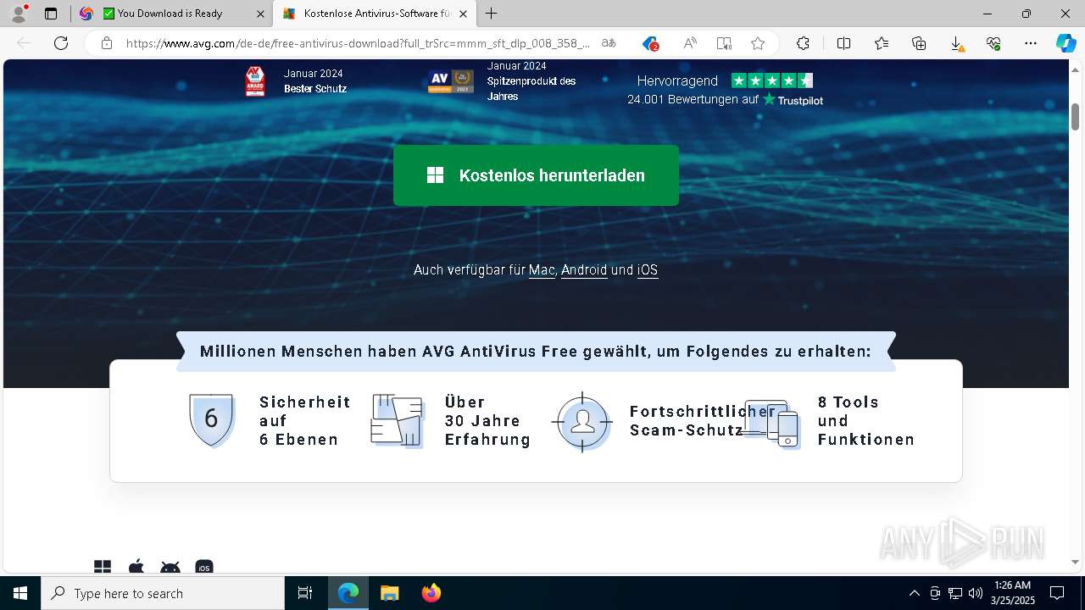Open the Windows Start menu
This screenshot has width=1085, height=610.
pyautogui.click(x=20, y=593)
